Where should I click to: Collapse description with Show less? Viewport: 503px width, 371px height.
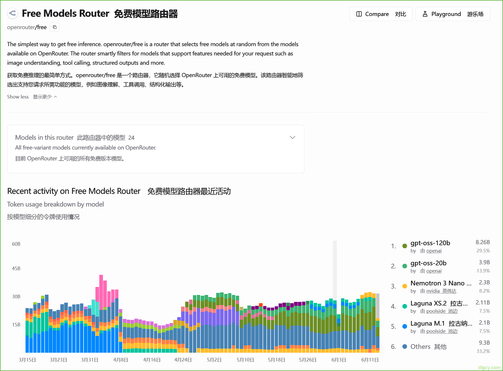(x=32, y=97)
